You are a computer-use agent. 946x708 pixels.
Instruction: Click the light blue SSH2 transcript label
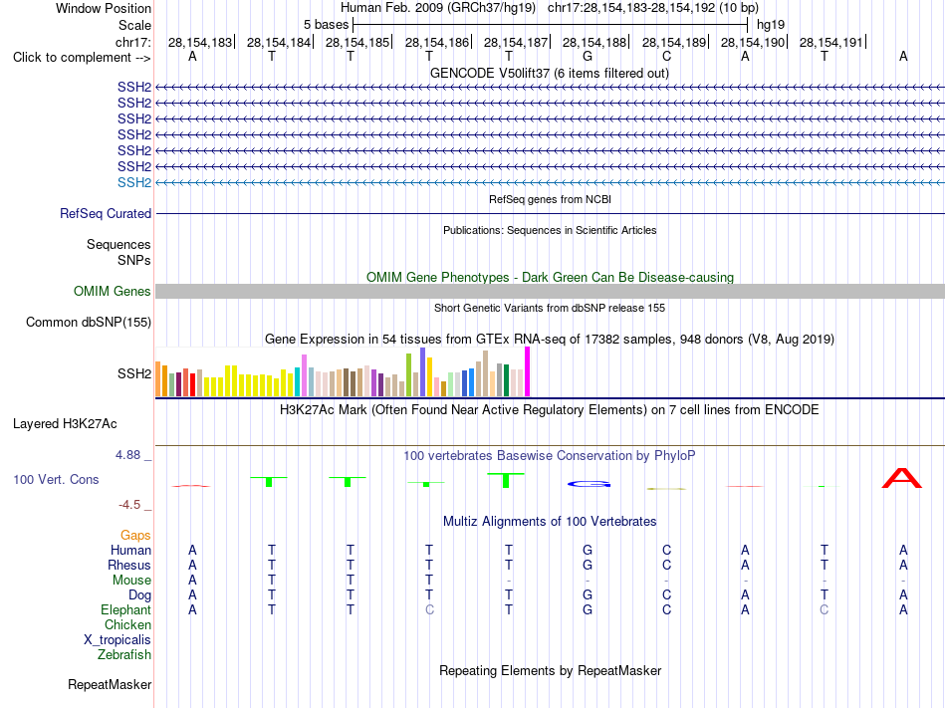pyautogui.click(x=134, y=183)
